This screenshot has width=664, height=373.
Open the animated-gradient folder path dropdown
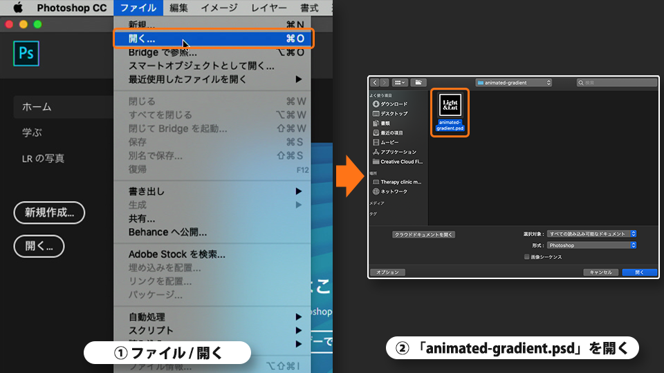click(514, 83)
